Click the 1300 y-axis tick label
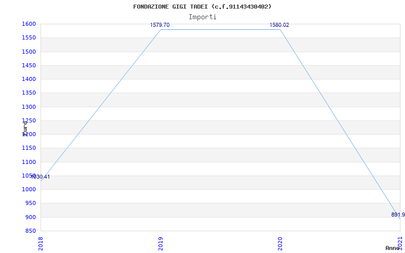This screenshot has width=405, height=253. pyautogui.click(x=28, y=107)
